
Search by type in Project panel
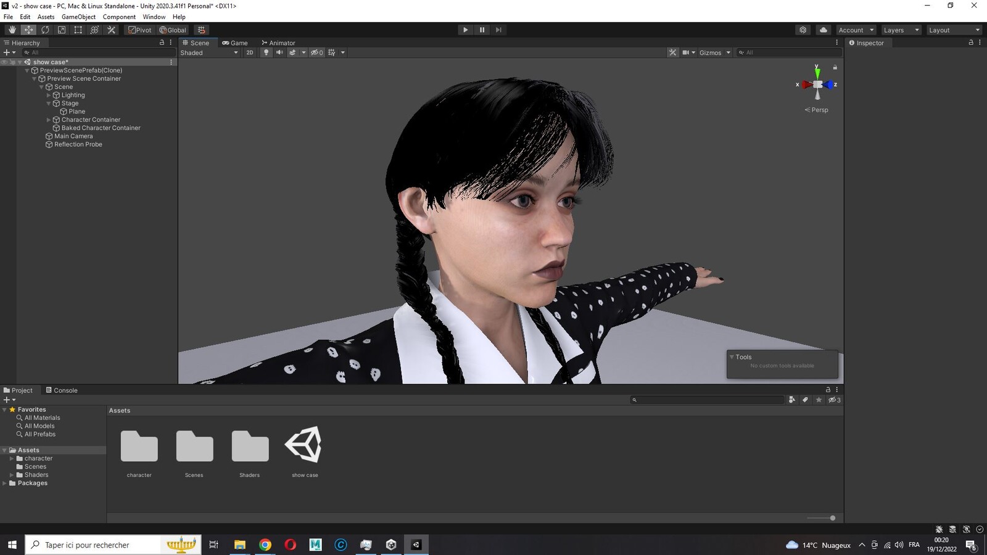[x=792, y=400]
